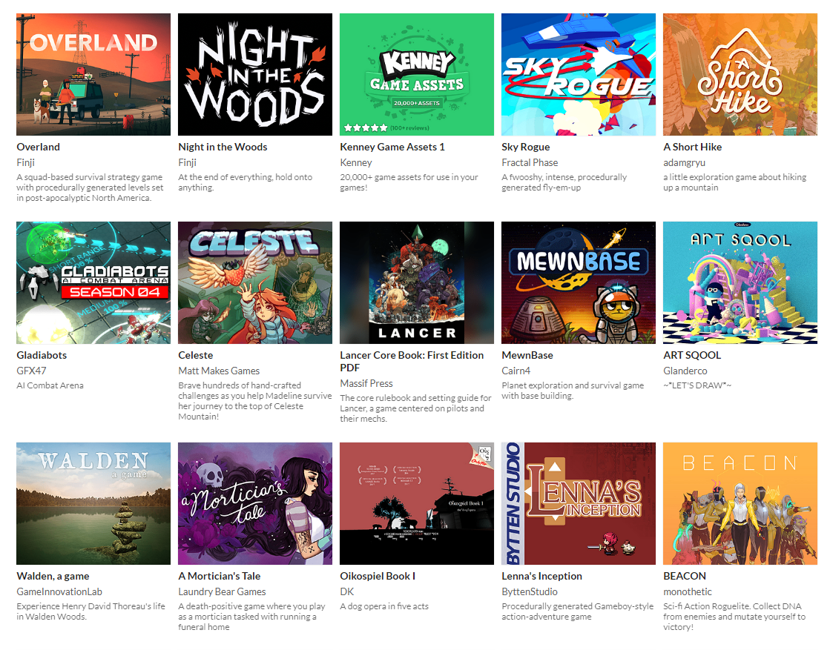The width and height of the screenshot is (833, 650).
Task: Open the ART SQOOL title link
Action: pos(692,355)
